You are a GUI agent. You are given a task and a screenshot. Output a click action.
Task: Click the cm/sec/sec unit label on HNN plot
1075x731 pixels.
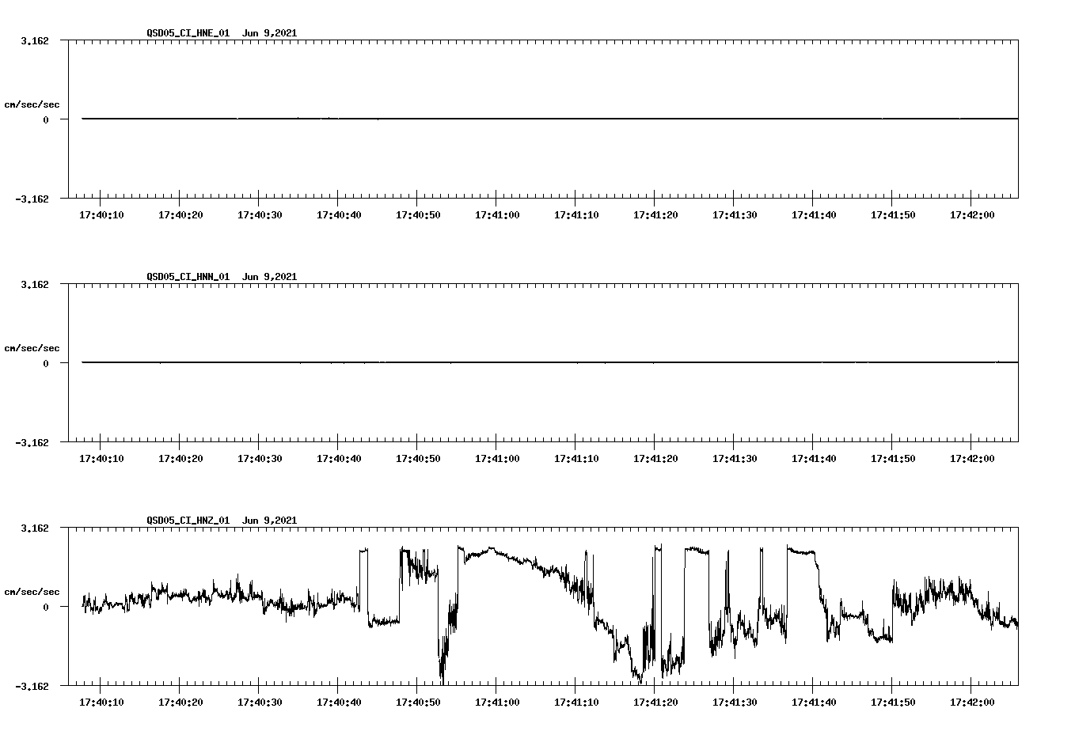point(32,348)
